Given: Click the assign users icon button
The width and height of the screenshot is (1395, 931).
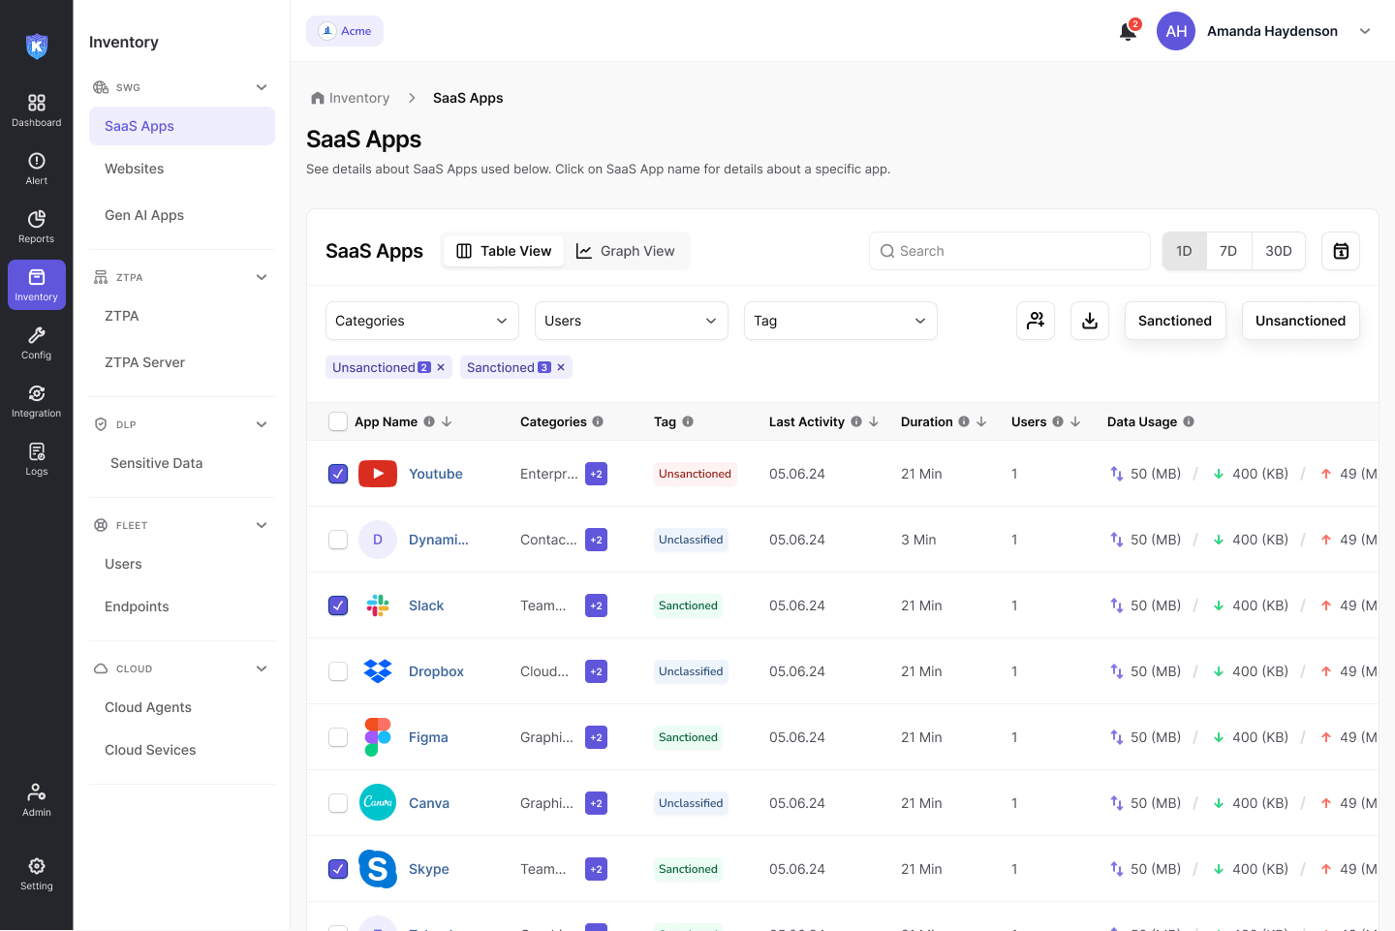Looking at the screenshot, I should (x=1036, y=321).
